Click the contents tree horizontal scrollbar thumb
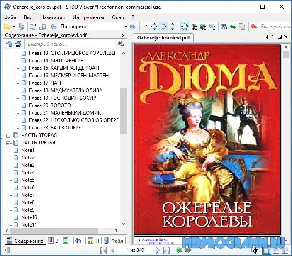This screenshot has height=256, width=292. (x=54, y=231)
